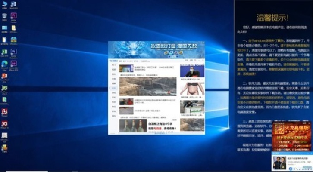Open the large quarry photo news item
Image resolution: width=313 pixels, height=172 pixels.
pos(148,86)
